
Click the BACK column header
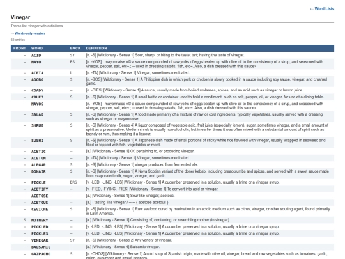(75, 48)
